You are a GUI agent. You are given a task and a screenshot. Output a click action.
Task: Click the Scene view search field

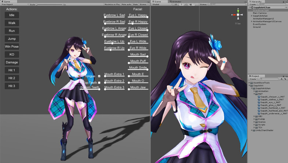coord(228,4)
